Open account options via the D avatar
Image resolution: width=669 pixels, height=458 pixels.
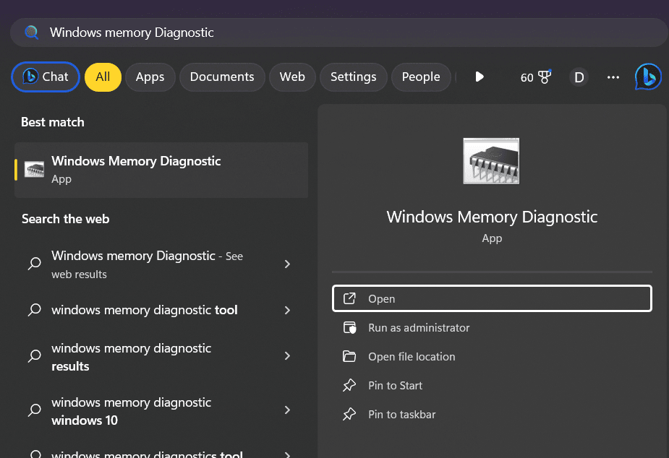(x=579, y=77)
